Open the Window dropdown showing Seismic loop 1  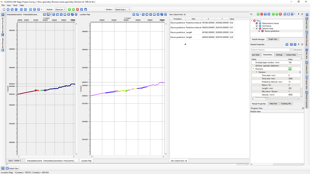(122, 10)
